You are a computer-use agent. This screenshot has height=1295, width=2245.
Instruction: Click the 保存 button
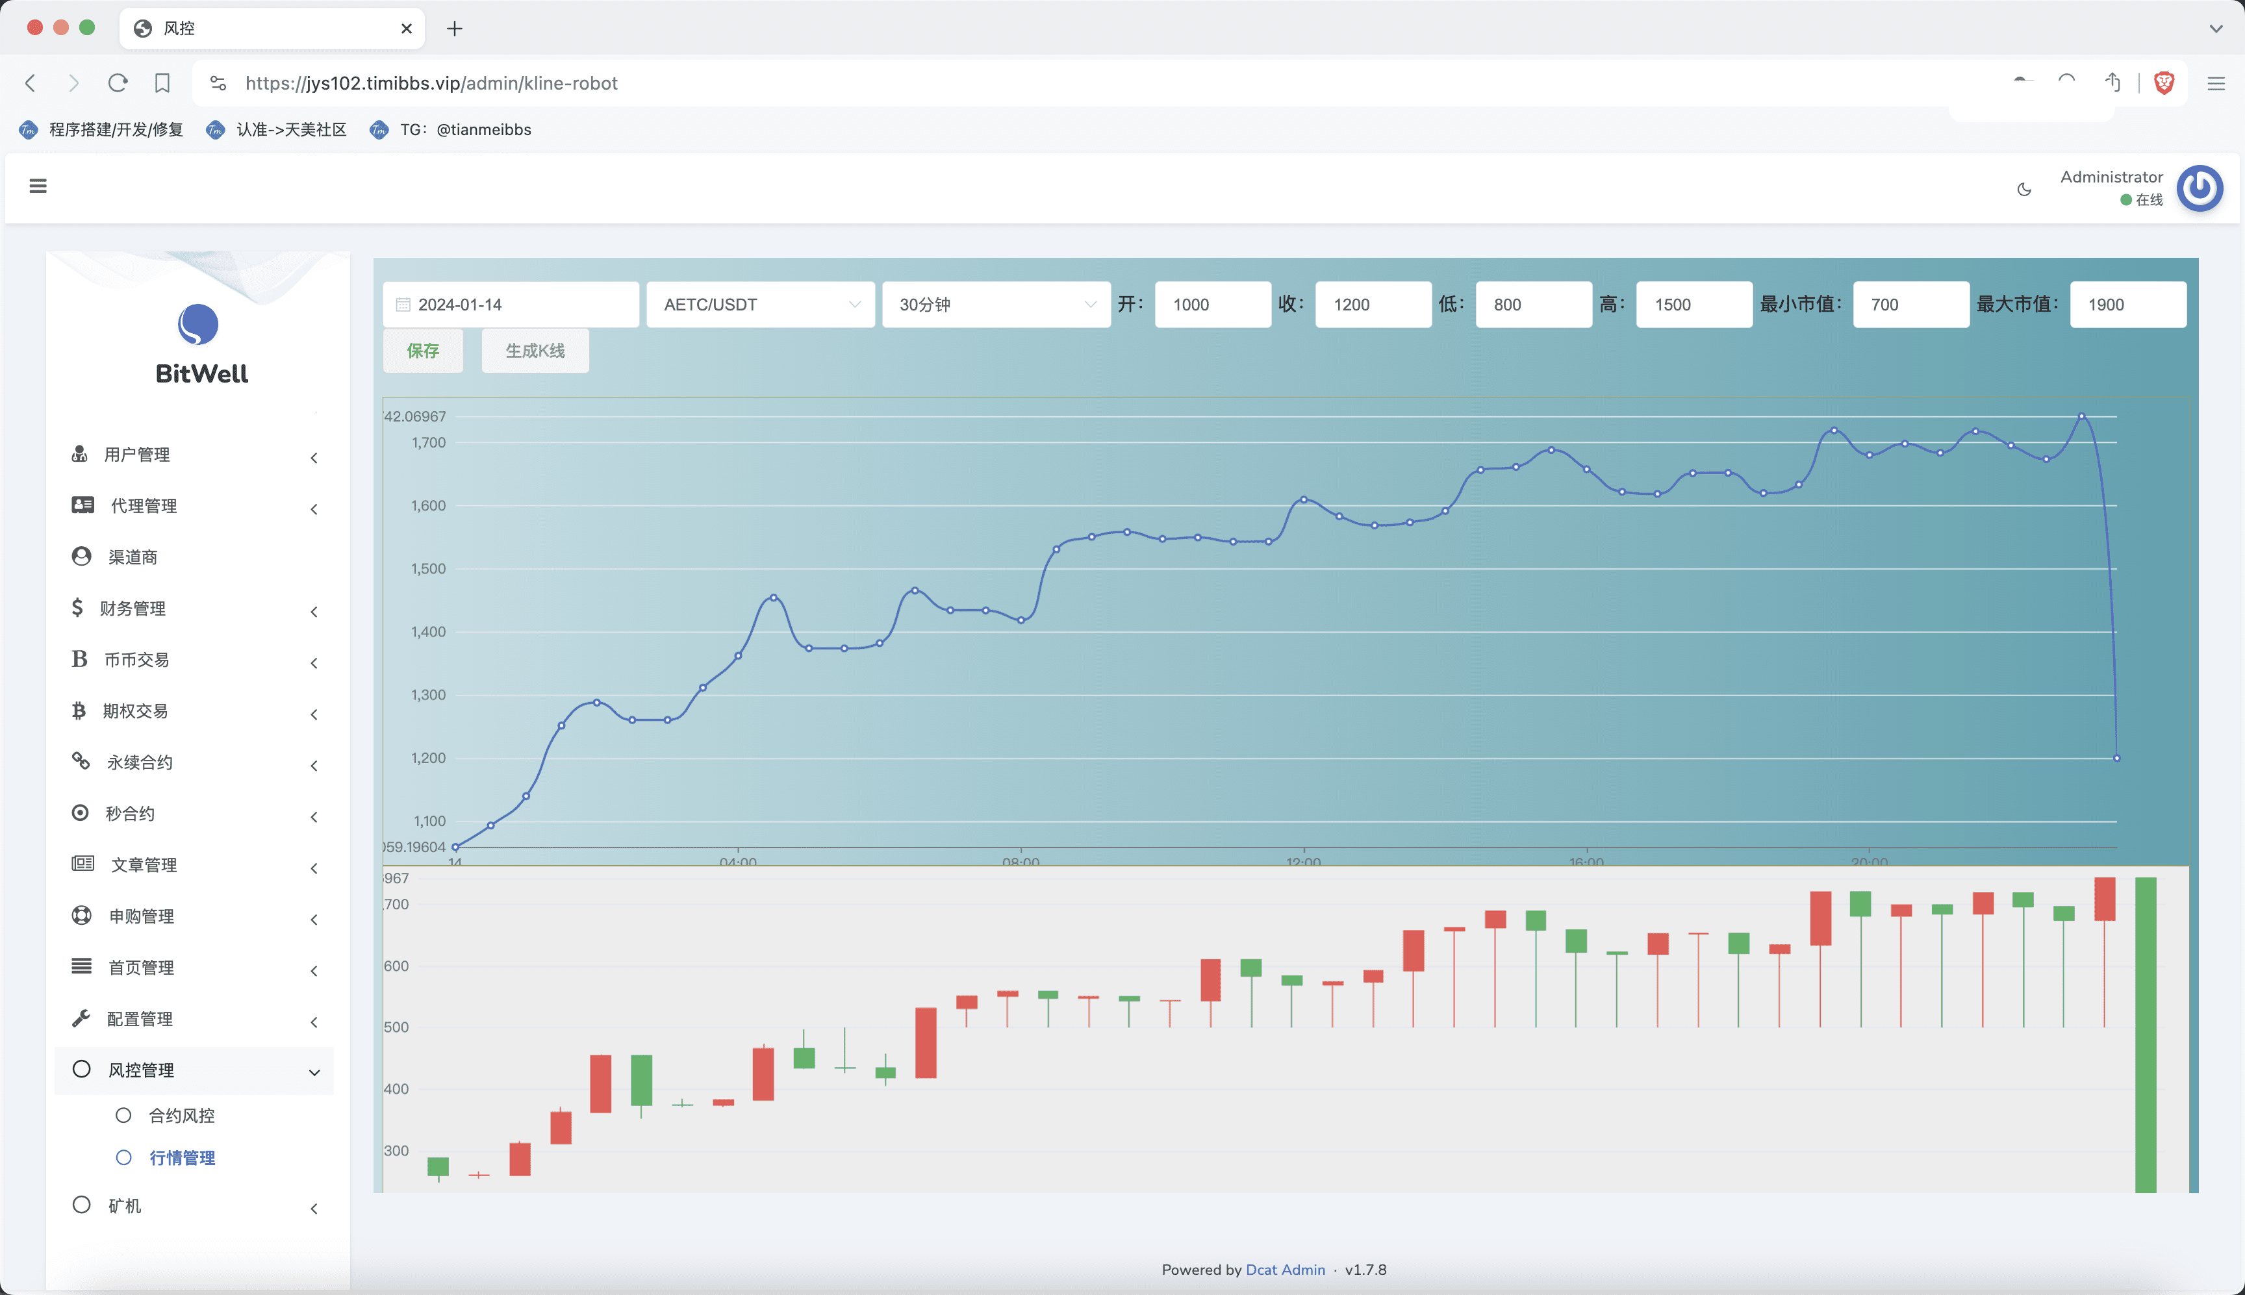pos(424,351)
